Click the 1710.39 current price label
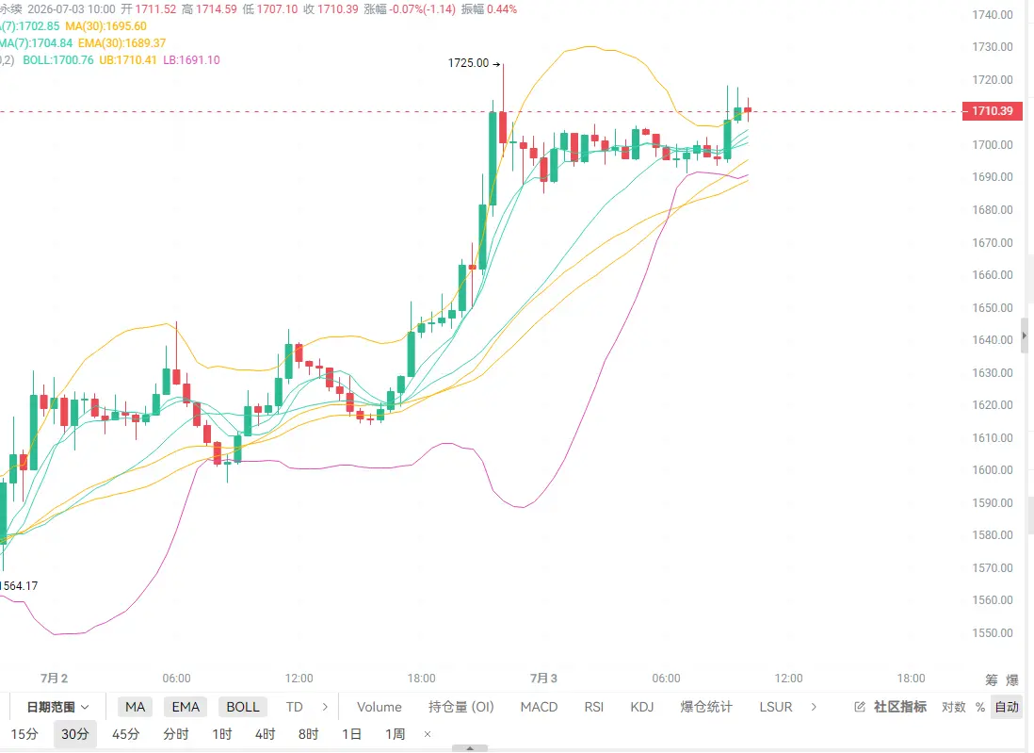Screen dimensions: 1034x753 click(x=993, y=111)
